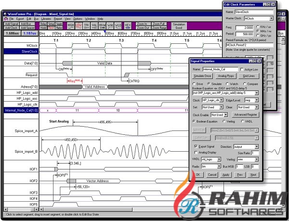Screen dimensions: 289x221
Task: Select the WHI weak high state button
Action: [110, 26]
